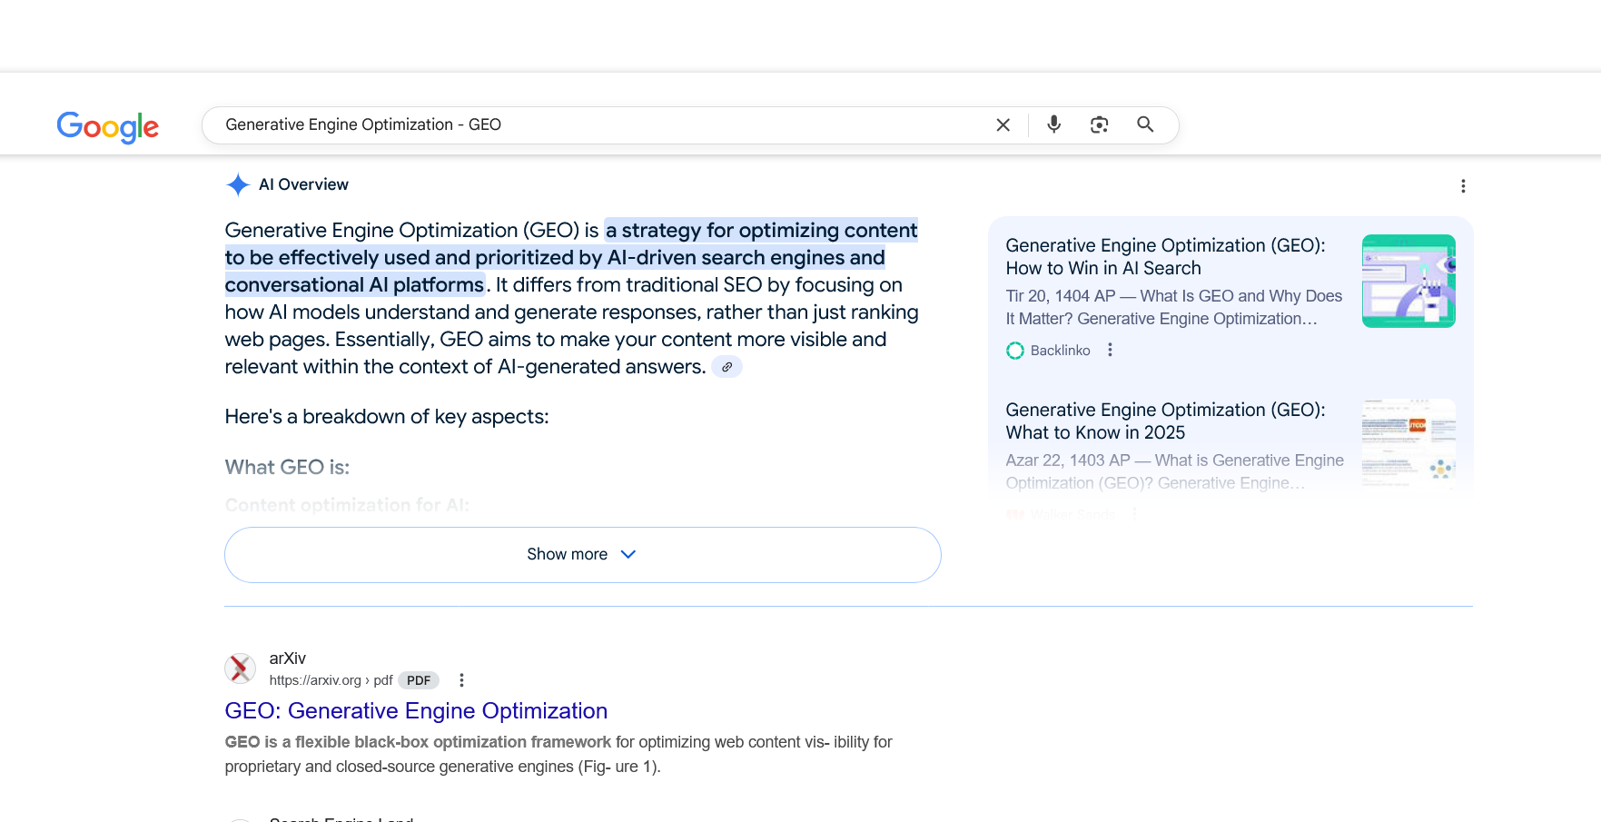The height and width of the screenshot is (822, 1601).
Task: Click 'Here's a breakdown of key aspects:' text
Action: click(387, 417)
